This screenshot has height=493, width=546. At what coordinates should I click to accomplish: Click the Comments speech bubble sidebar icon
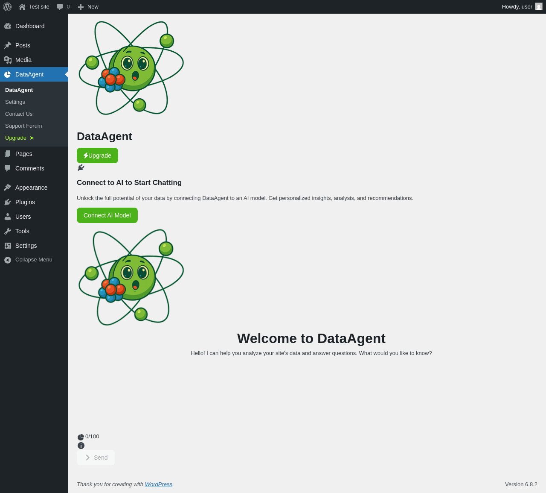click(x=8, y=168)
